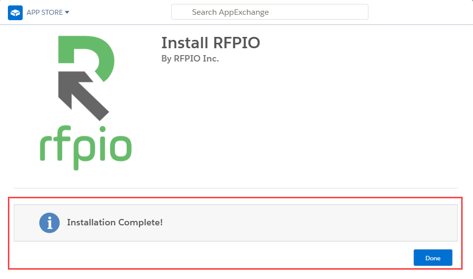Click the App Store box icon
Image resolution: width=473 pixels, height=279 pixels.
15,13
